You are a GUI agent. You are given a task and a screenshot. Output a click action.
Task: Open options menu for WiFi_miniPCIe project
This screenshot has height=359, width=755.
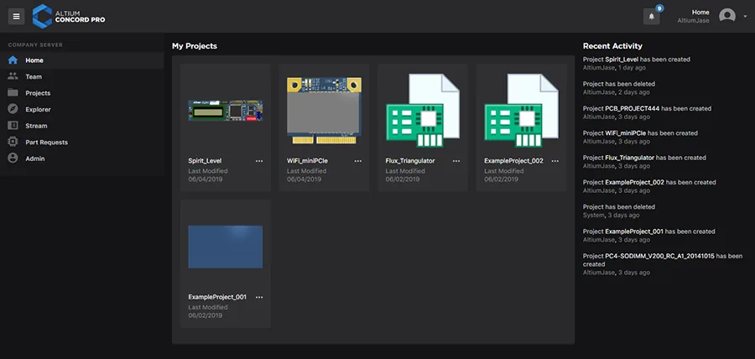[x=357, y=161]
